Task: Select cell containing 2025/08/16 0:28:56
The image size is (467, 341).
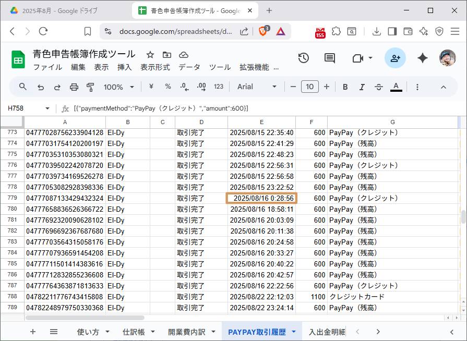Action: point(261,198)
